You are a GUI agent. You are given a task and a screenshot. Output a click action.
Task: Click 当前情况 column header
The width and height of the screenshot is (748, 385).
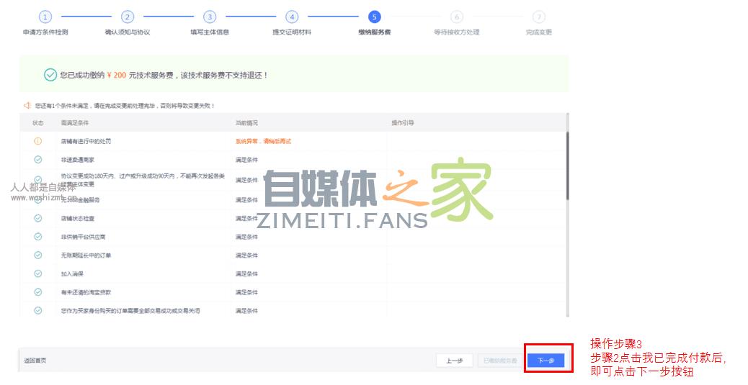[246, 123]
